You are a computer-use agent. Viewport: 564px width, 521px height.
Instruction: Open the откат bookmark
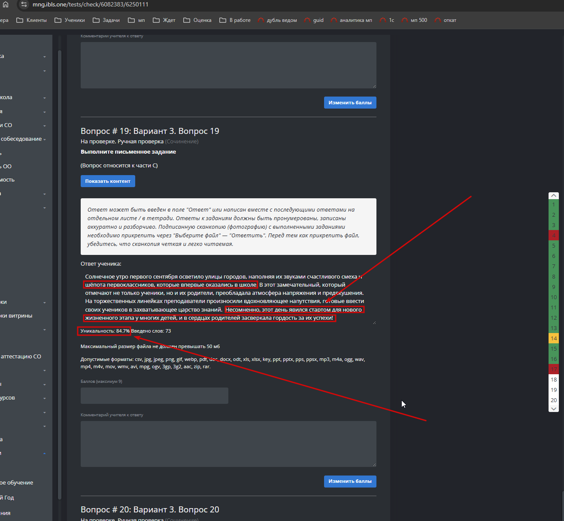tap(445, 20)
